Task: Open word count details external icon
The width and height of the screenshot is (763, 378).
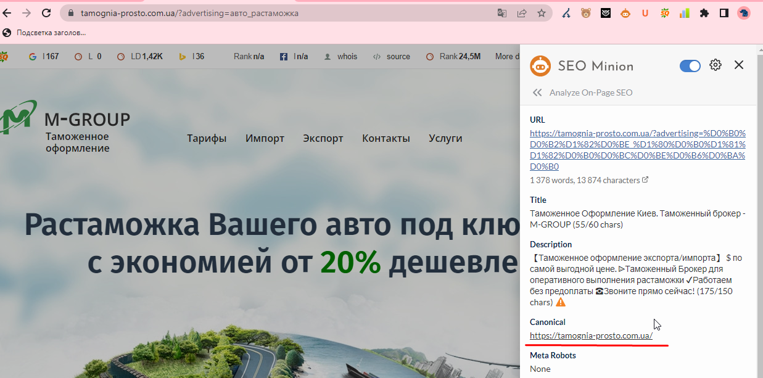Action: tap(645, 180)
